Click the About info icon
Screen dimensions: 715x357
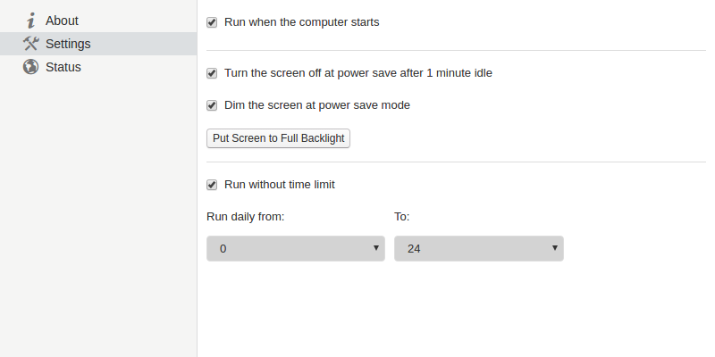(31, 21)
